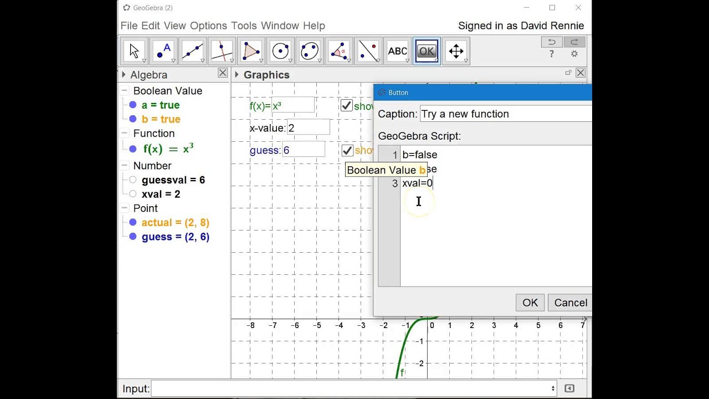Select the Move Graphics View tool

point(456,52)
